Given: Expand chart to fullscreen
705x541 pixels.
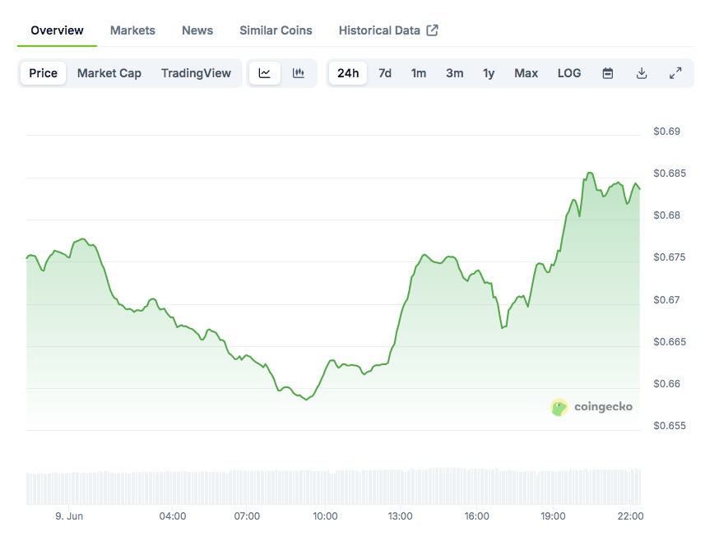Looking at the screenshot, I should [x=675, y=73].
